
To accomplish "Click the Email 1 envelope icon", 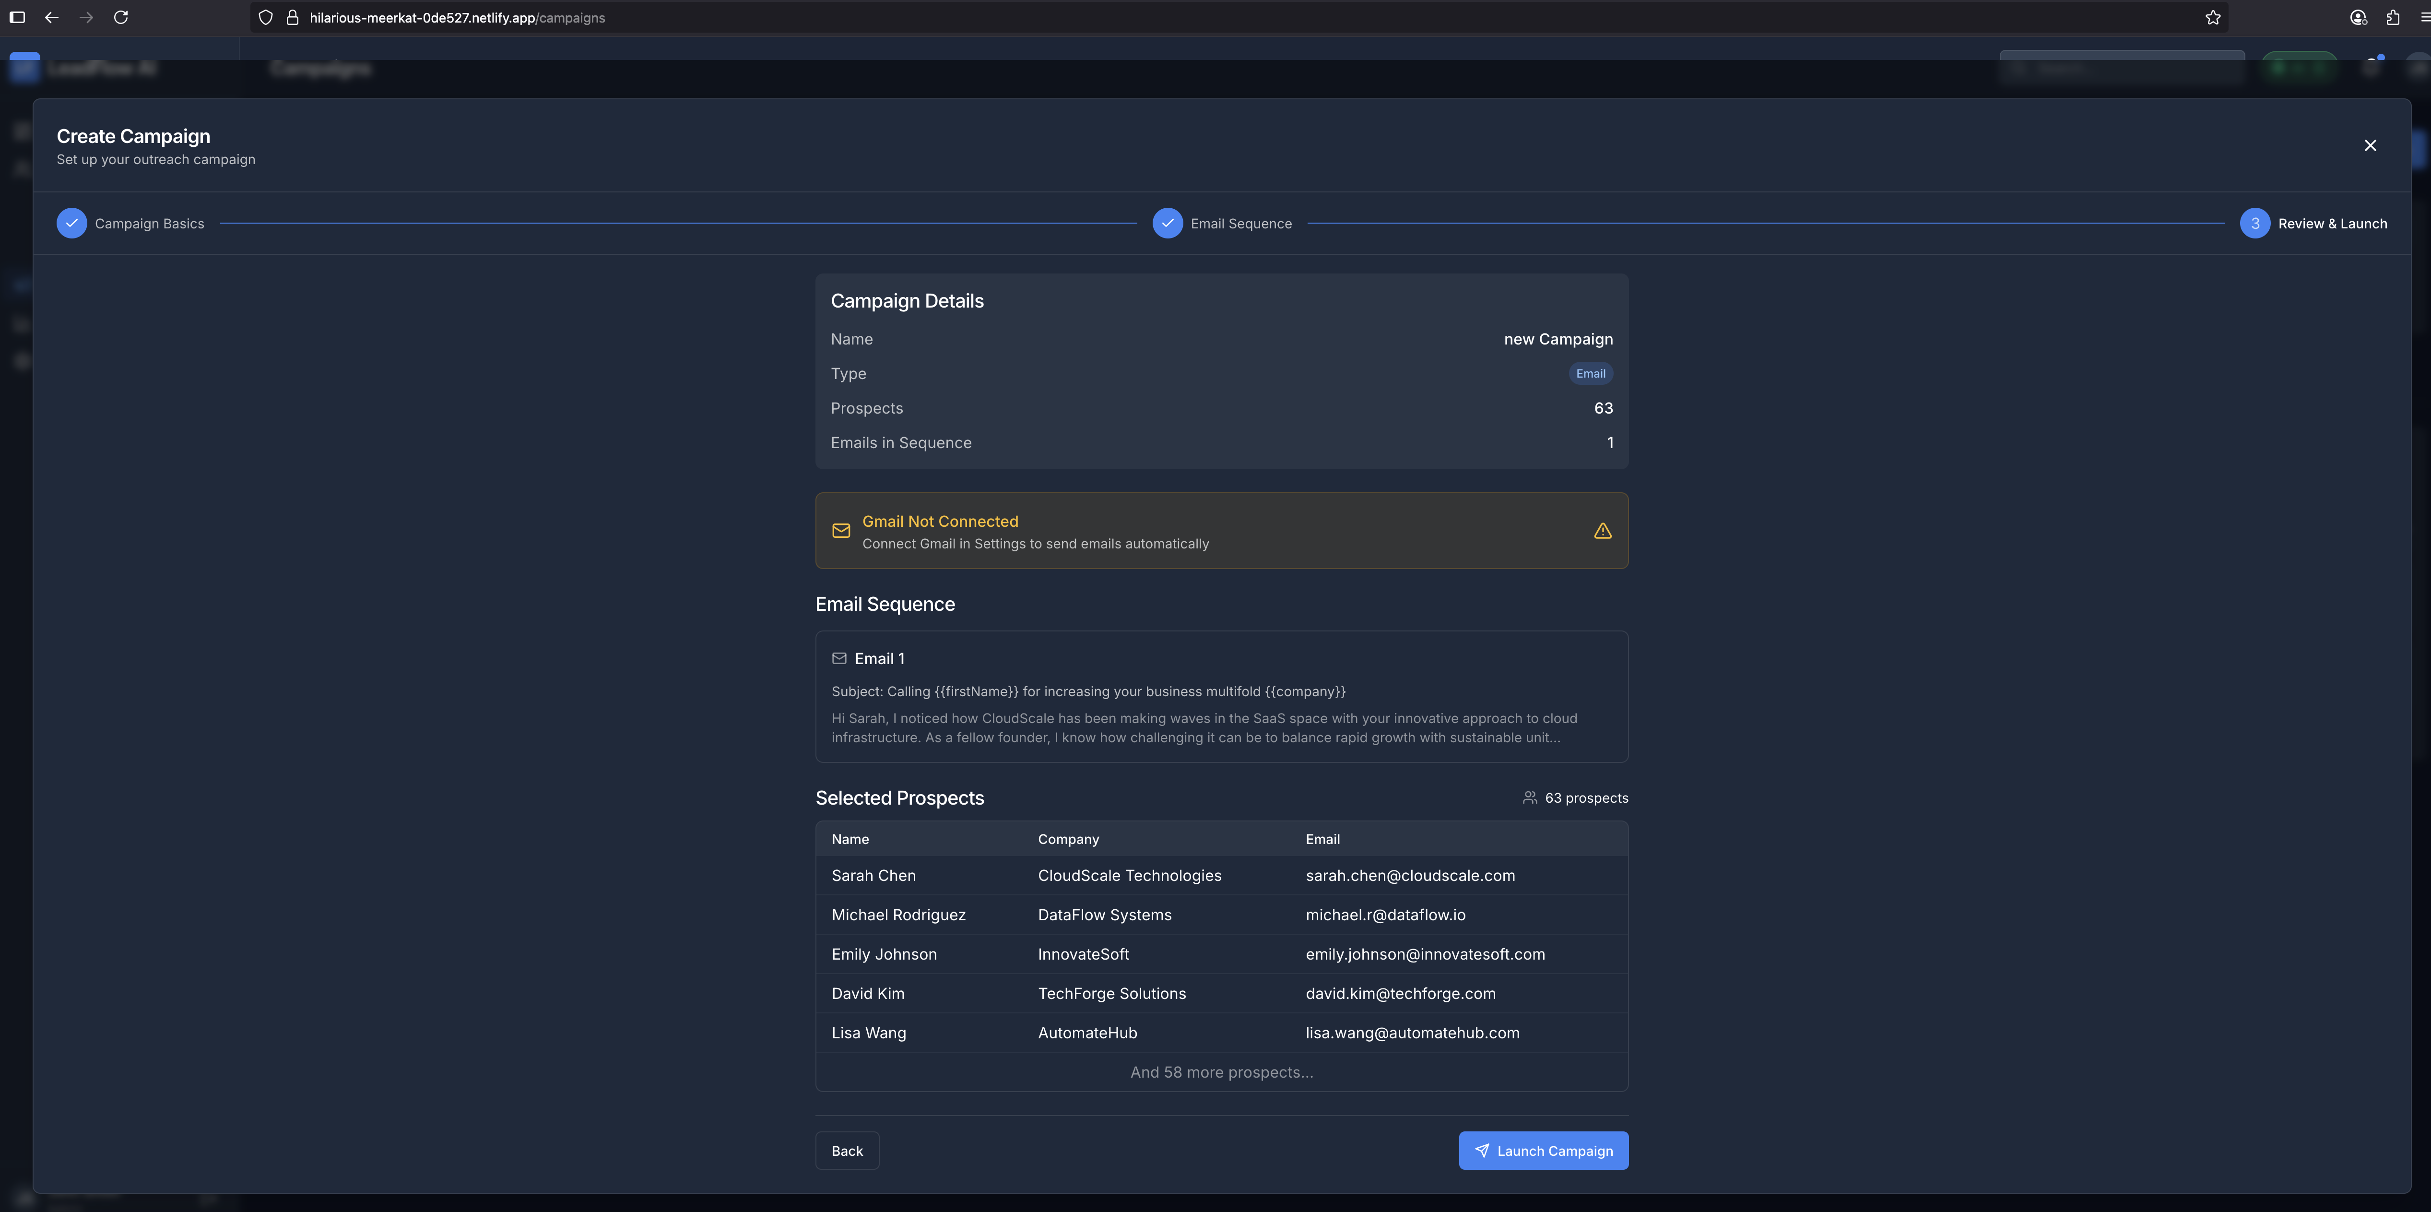I will 839,659.
